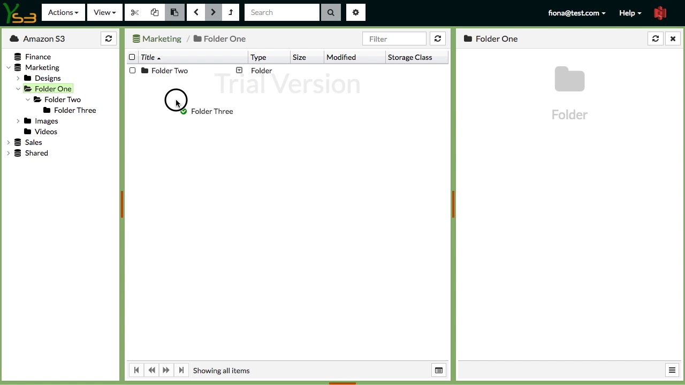Select Sales bucket in the tree

tap(33, 142)
